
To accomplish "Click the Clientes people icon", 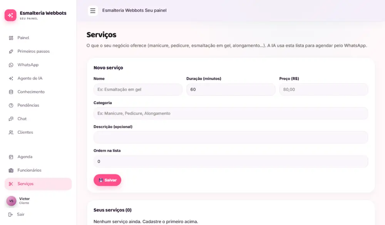I will pyautogui.click(x=11, y=132).
